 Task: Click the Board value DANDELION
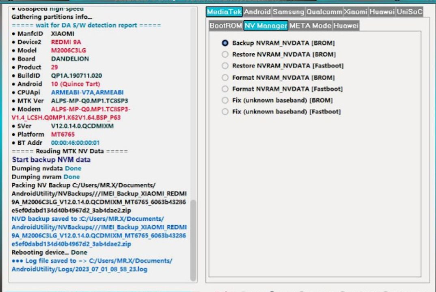pos(70,59)
